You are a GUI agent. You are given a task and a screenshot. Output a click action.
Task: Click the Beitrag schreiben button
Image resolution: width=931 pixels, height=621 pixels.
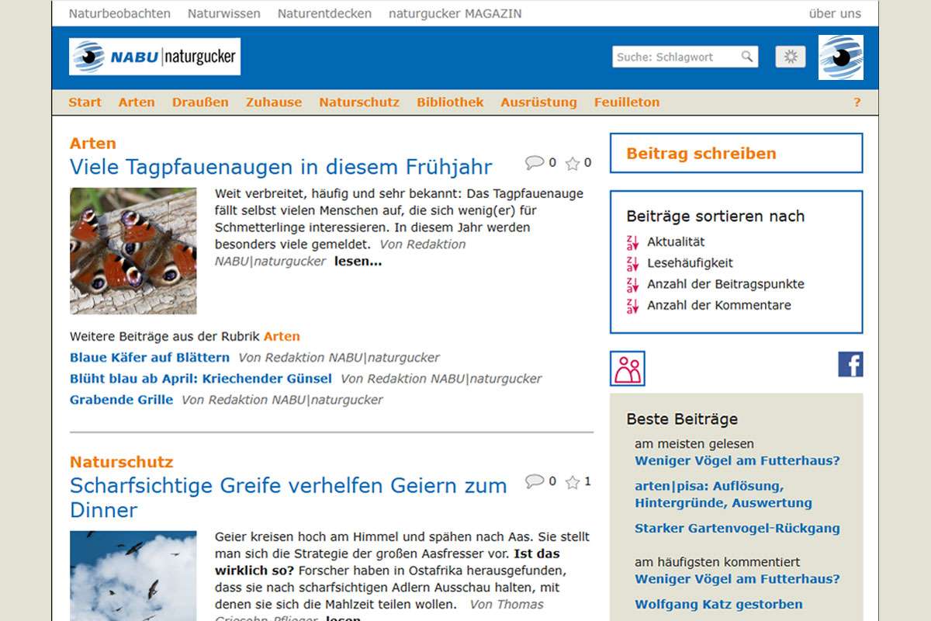[736, 153]
